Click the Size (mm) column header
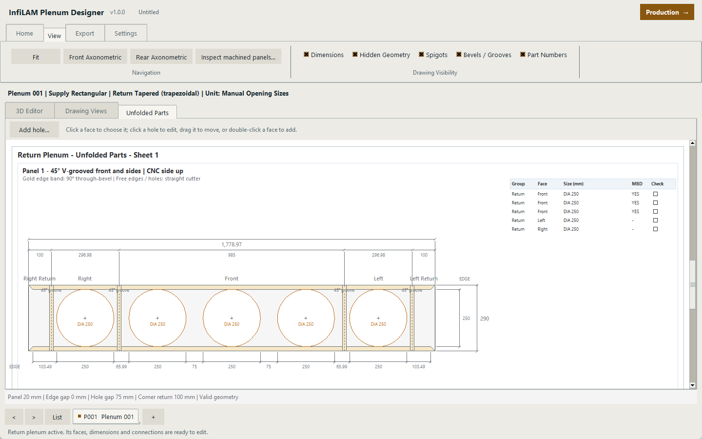This screenshot has width=702, height=439. click(x=573, y=184)
